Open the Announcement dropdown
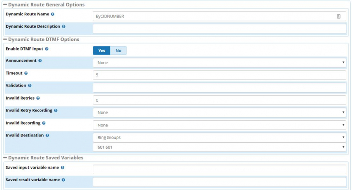The width and height of the screenshot is (352, 190). 219,62
